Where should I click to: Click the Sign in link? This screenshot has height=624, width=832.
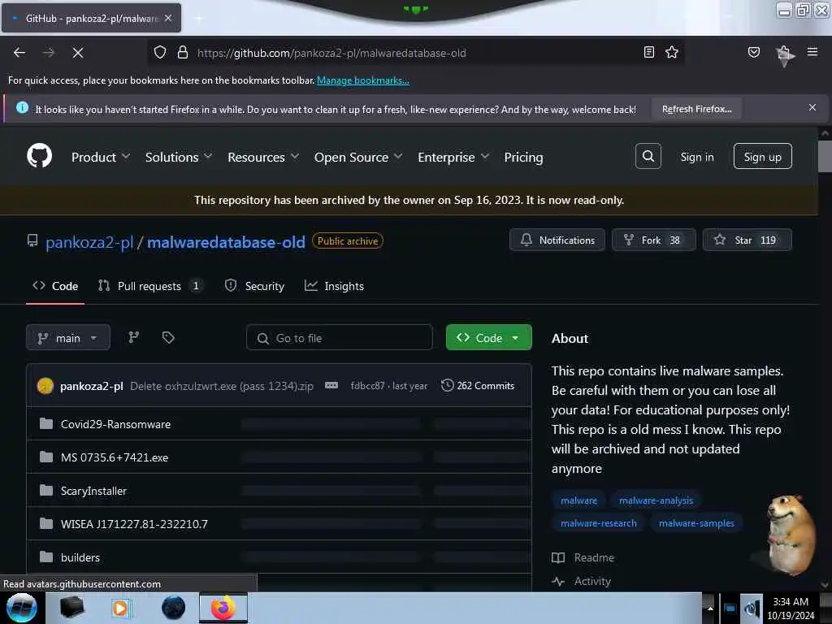(x=696, y=157)
